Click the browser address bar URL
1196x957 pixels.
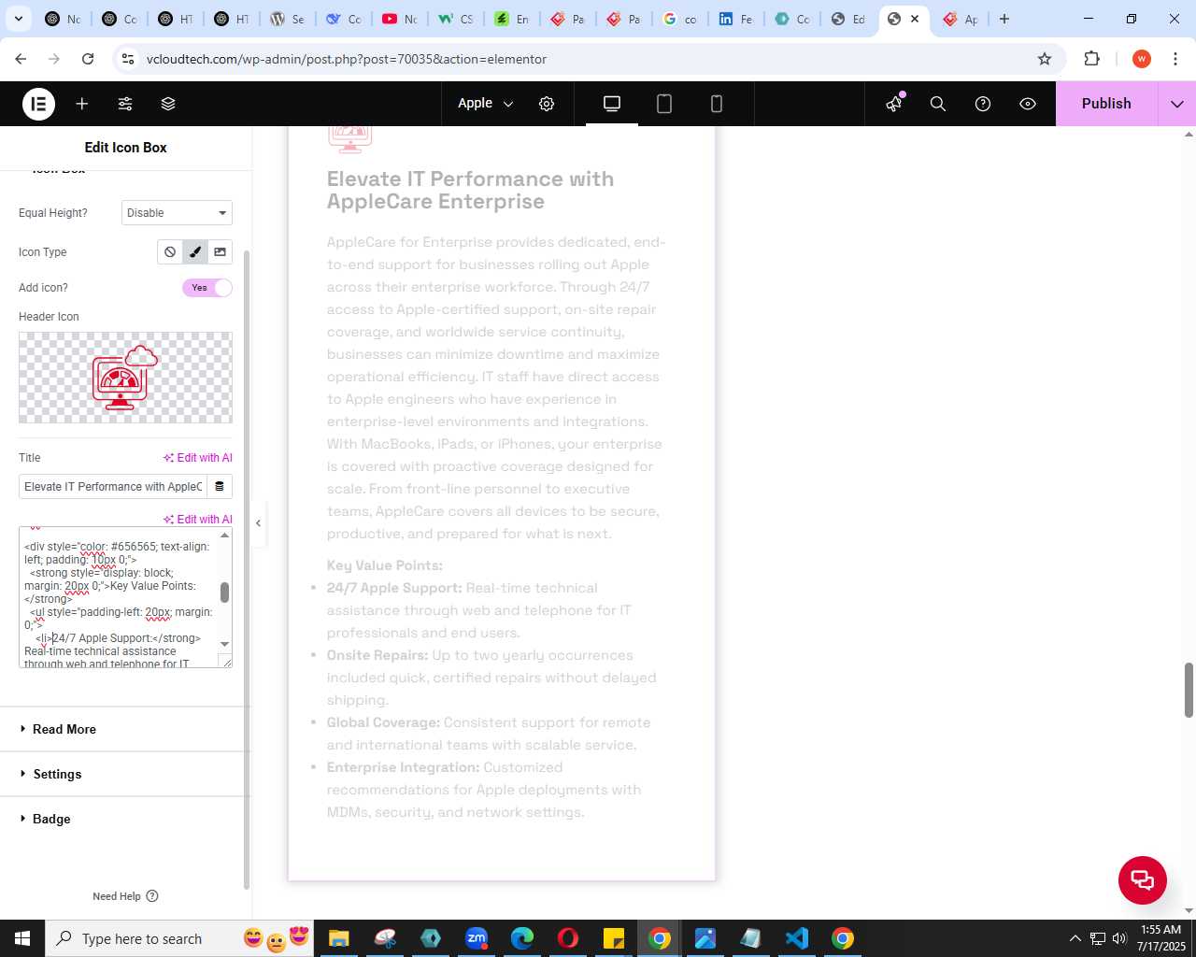click(347, 59)
